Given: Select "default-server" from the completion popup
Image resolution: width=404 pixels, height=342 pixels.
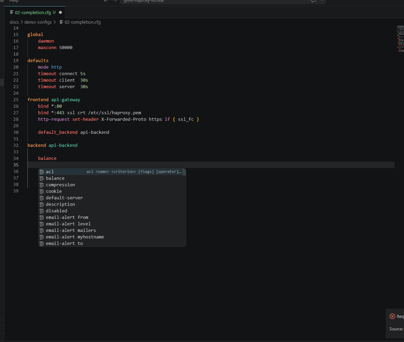Looking at the screenshot, I should coord(64,198).
